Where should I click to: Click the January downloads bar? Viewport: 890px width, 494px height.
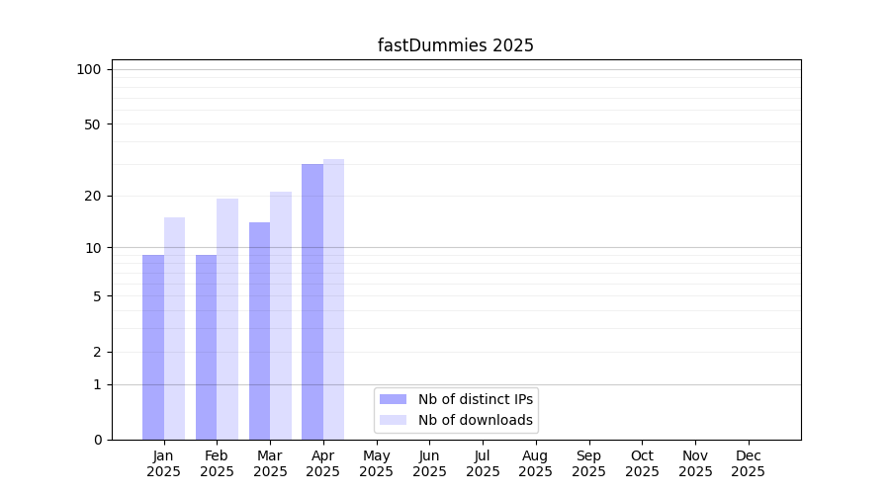(x=174, y=328)
